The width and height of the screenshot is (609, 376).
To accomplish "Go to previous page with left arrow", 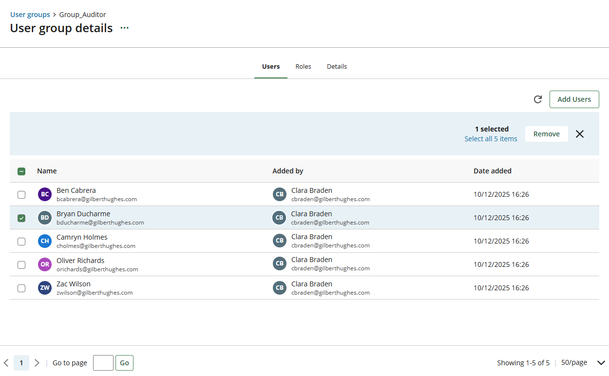I will pyautogui.click(x=6, y=363).
